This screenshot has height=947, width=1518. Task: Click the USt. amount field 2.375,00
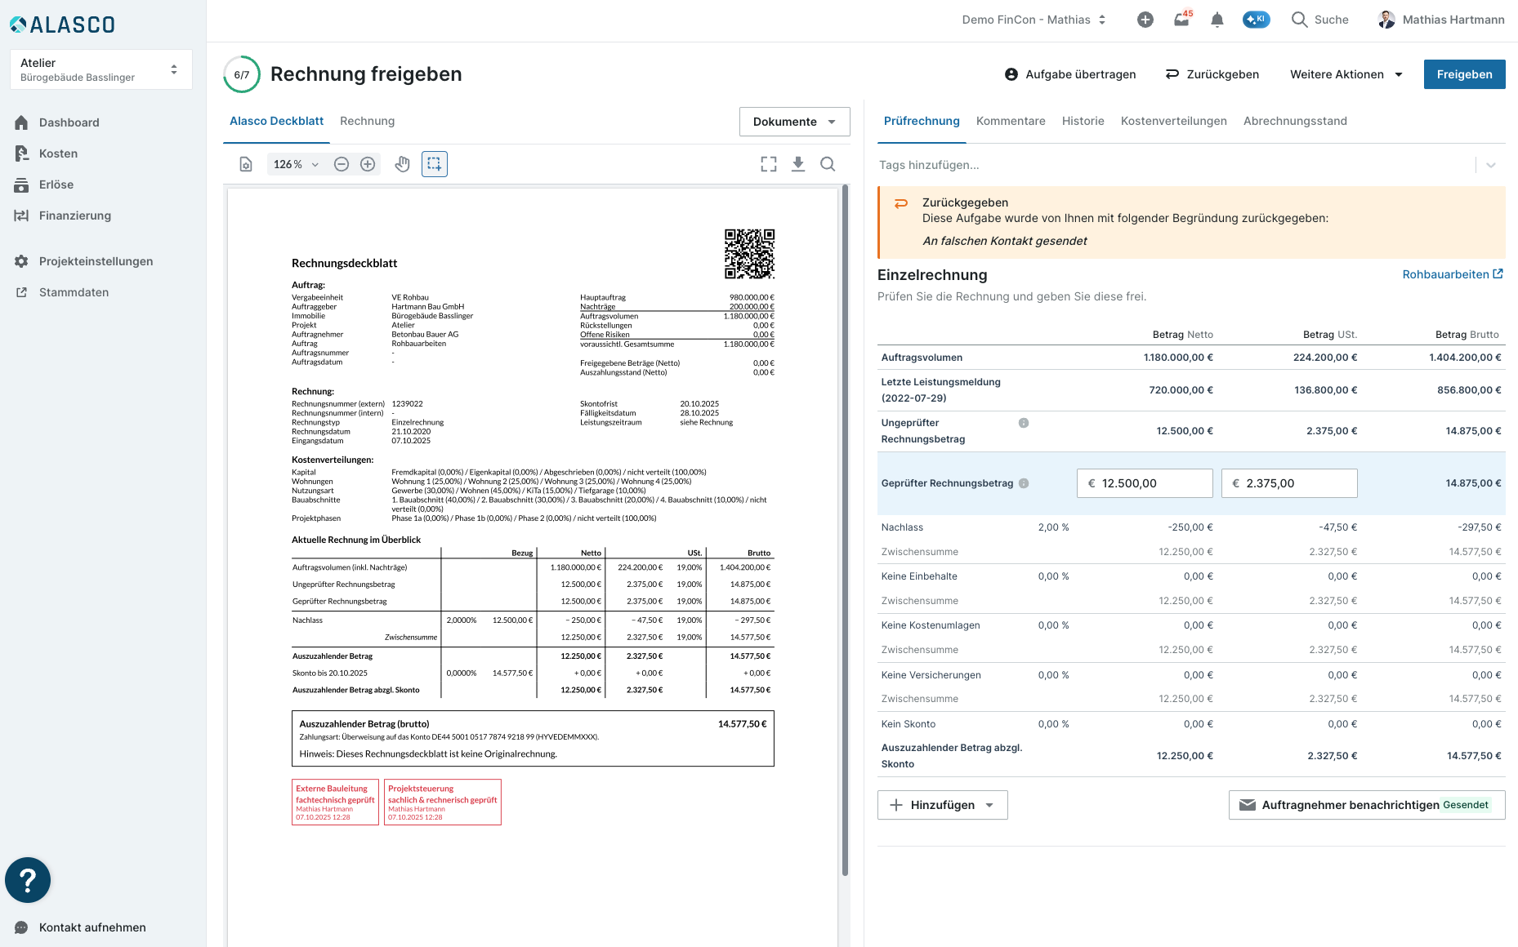[x=1289, y=483]
